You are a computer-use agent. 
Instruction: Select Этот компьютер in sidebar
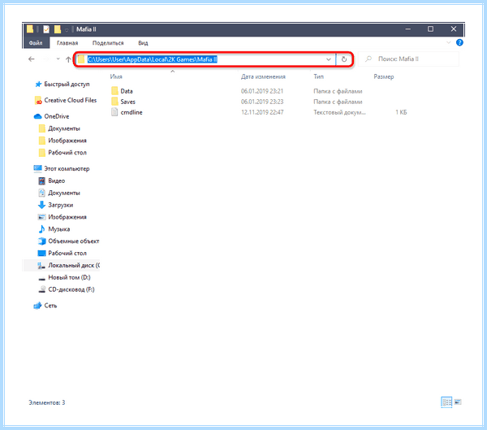[x=67, y=168]
